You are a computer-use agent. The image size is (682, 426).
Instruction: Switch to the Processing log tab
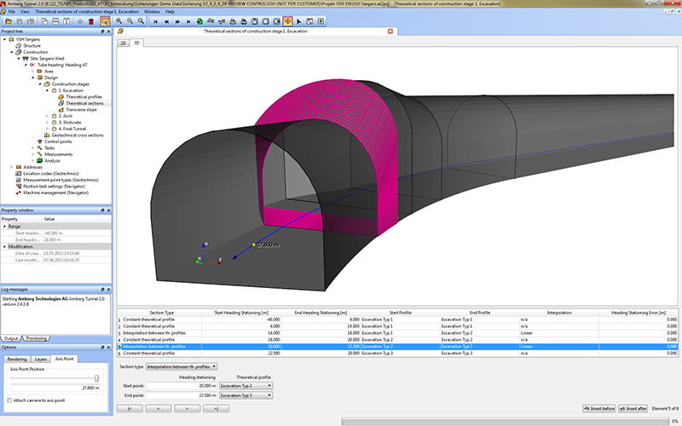click(x=36, y=338)
